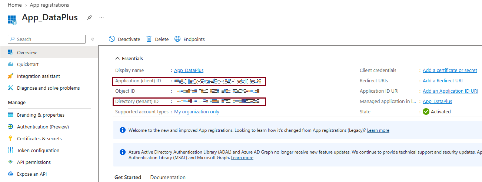Collapse the sidebar with double-chevron icon
482x182 pixels.
coord(93,39)
